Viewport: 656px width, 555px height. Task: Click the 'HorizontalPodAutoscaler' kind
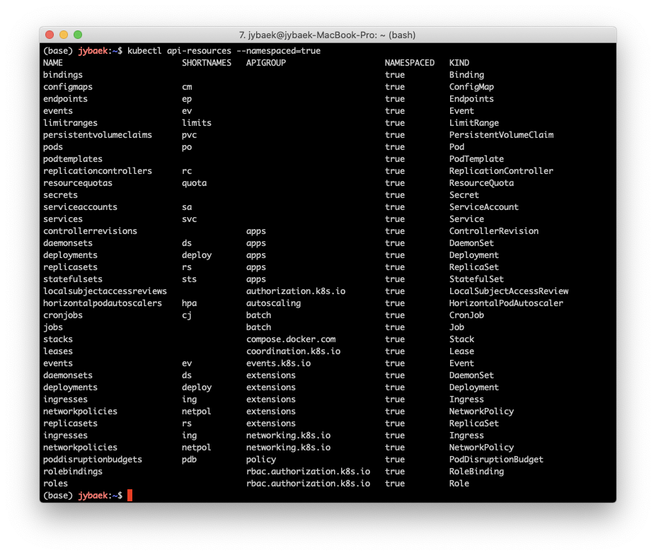tap(506, 303)
